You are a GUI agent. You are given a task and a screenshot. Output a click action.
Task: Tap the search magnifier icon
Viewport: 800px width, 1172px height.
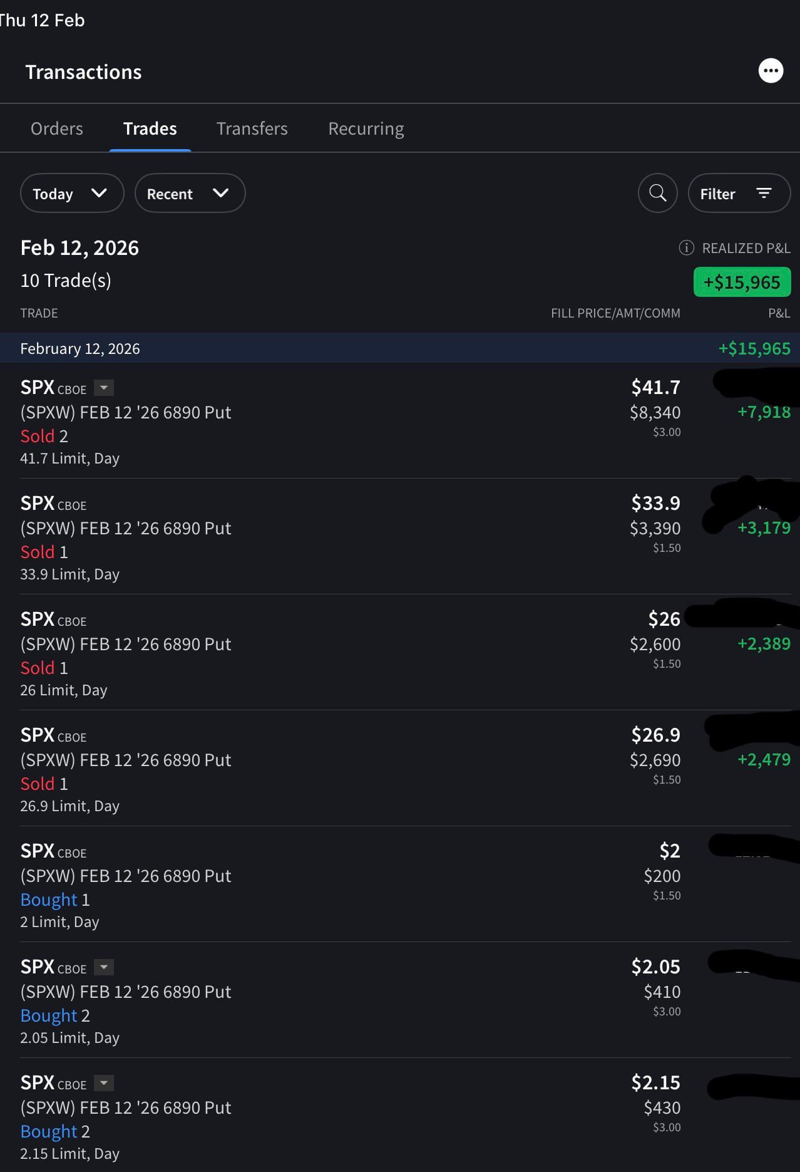click(x=657, y=193)
